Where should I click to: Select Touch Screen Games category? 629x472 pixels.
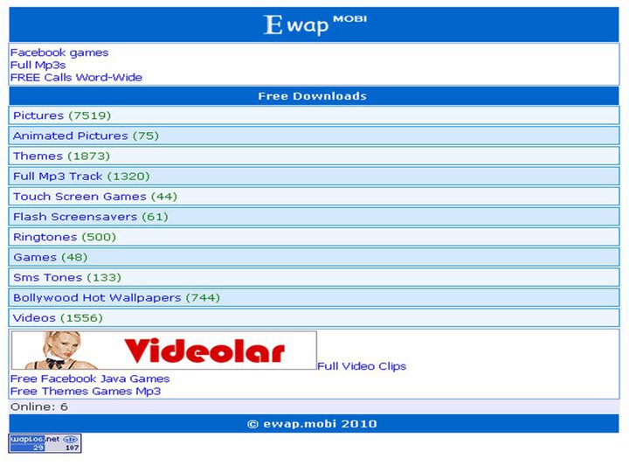(314, 197)
